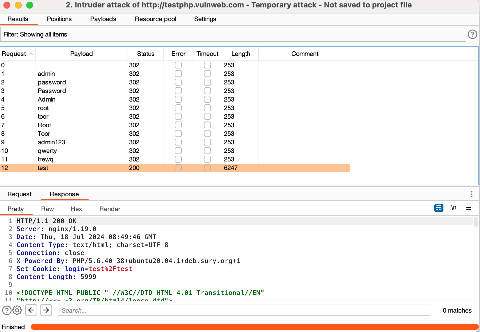Open the Resource pool tab
The height and width of the screenshot is (332, 480).
(155, 19)
